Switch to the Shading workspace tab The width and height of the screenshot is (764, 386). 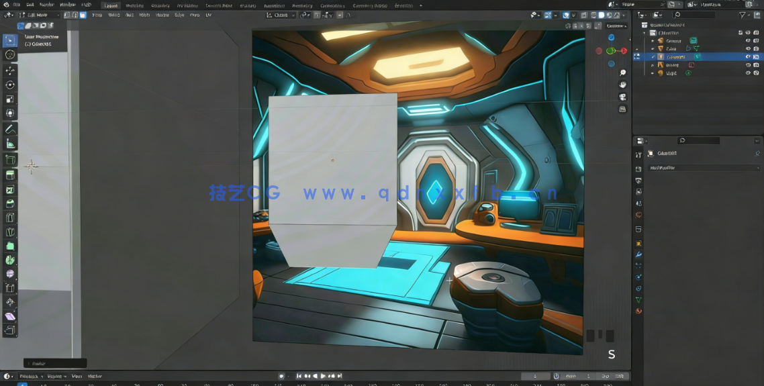tap(248, 5)
